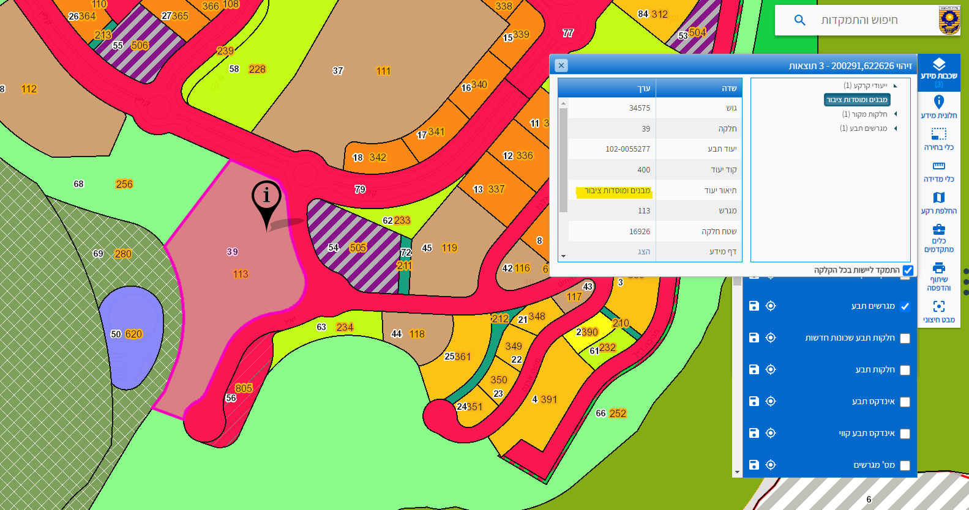Open מבט חיצוני external view

[x=938, y=311]
